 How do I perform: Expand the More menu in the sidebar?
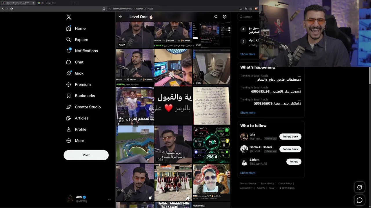click(x=75, y=141)
